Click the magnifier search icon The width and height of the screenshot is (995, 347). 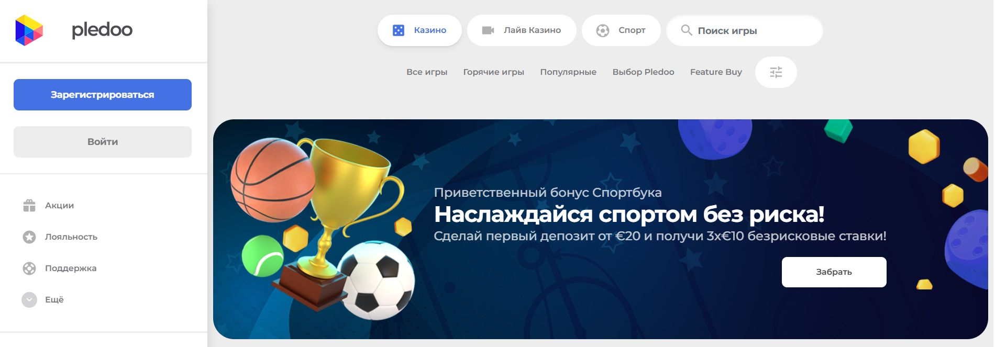687,30
